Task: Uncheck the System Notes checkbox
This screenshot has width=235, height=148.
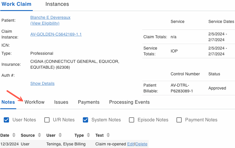Action: coord(85,120)
